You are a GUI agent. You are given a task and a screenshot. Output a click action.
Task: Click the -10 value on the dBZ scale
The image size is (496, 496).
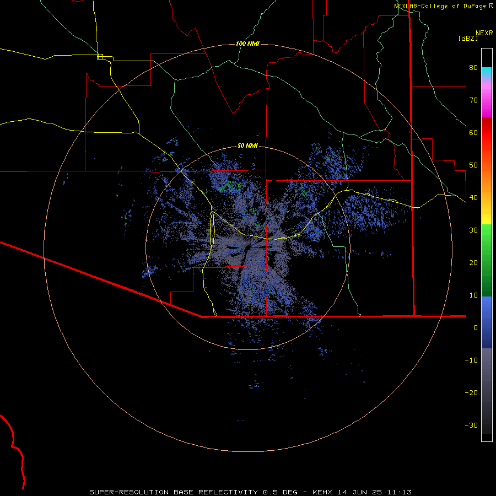(x=471, y=360)
